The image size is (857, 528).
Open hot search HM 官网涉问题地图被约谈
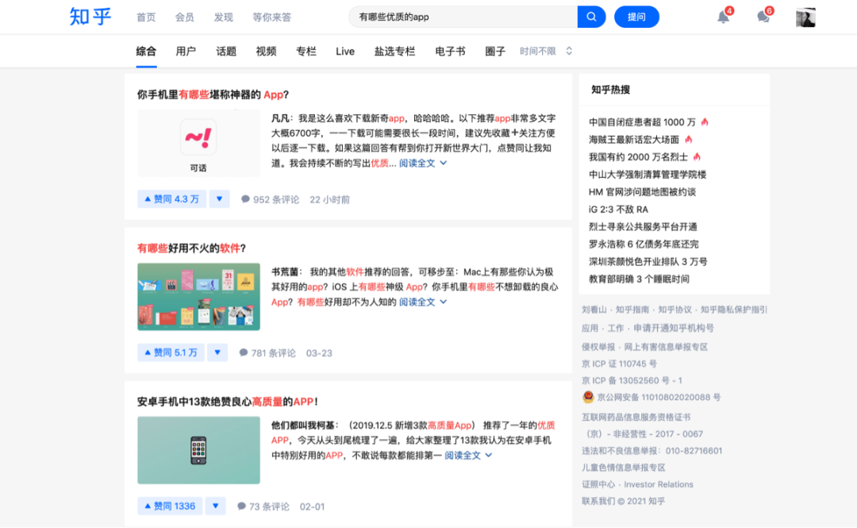click(x=642, y=192)
